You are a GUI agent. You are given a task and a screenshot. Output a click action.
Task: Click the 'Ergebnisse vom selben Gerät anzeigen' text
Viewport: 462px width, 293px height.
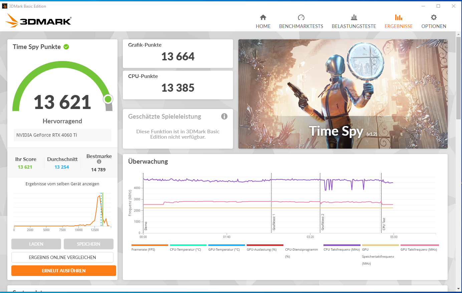[62, 184]
